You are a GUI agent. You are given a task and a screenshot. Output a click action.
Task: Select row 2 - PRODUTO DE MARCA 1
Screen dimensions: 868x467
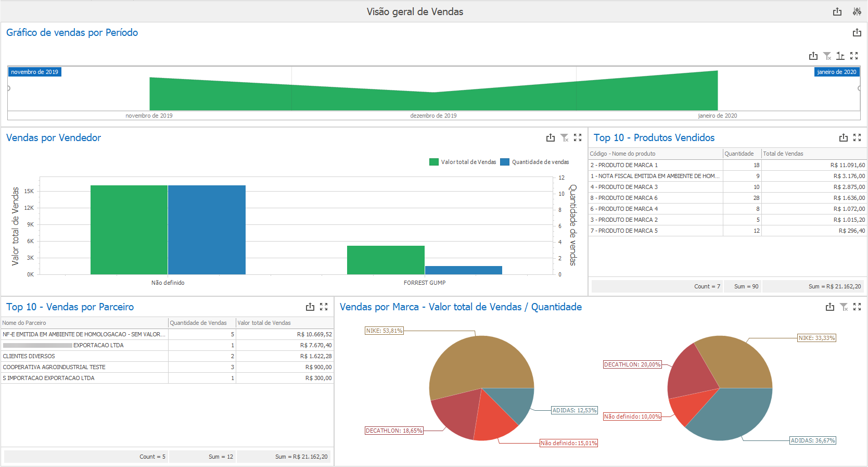point(727,165)
